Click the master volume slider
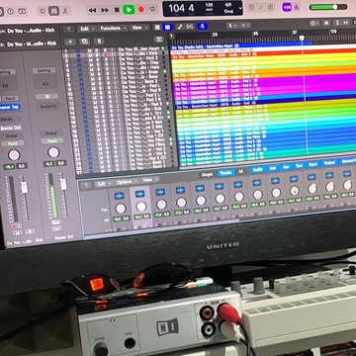This screenshot has height=356, width=356. coord(328,7)
